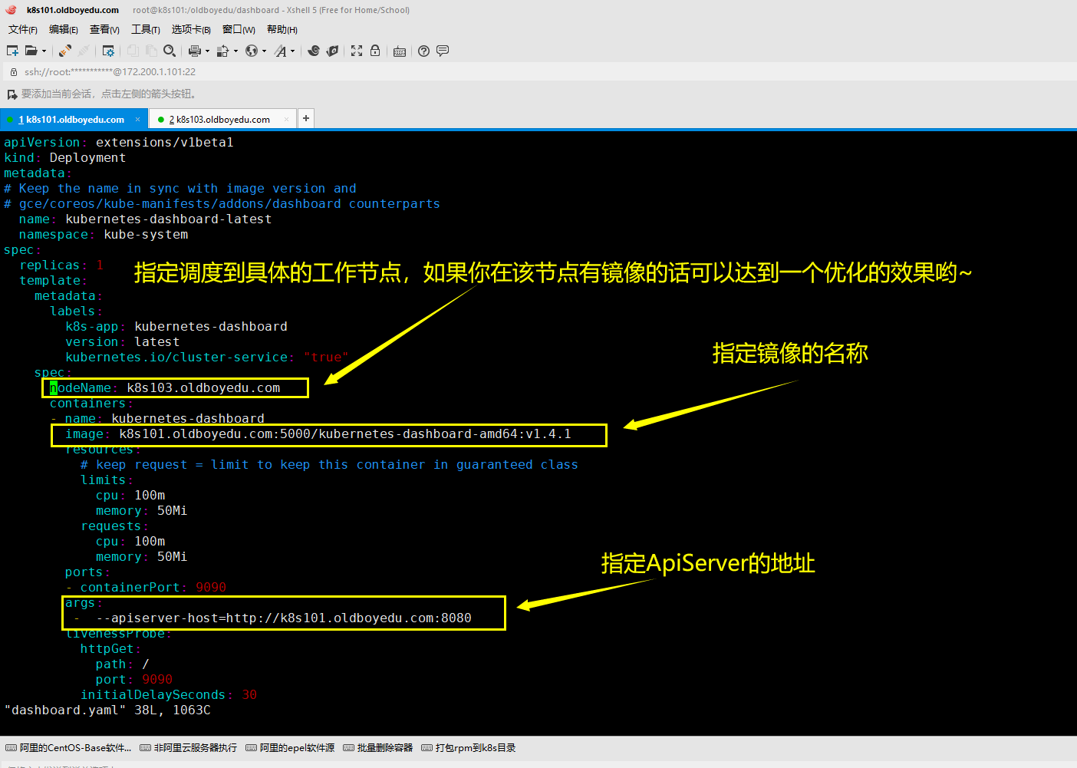Click the Paste toolbar icon
1077x768 pixels.
[x=151, y=51]
